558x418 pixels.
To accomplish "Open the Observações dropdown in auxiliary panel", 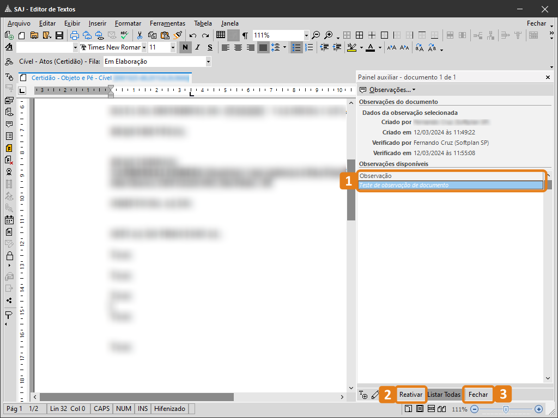I will (388, 90).
